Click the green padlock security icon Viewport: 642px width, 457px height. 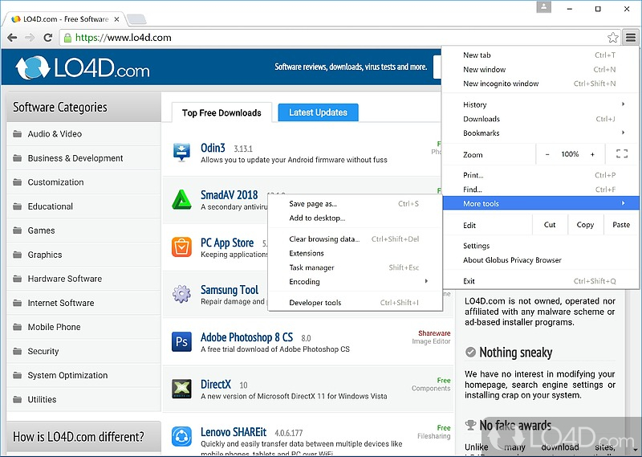coord(67,38)
